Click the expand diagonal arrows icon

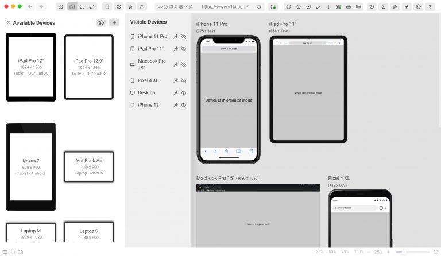click(x=92, y=7)
